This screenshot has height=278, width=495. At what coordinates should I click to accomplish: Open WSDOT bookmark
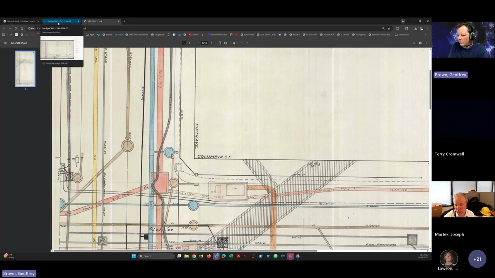[295, 34]
